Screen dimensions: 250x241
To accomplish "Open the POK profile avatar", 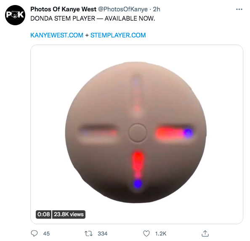I will click(15, 15).
